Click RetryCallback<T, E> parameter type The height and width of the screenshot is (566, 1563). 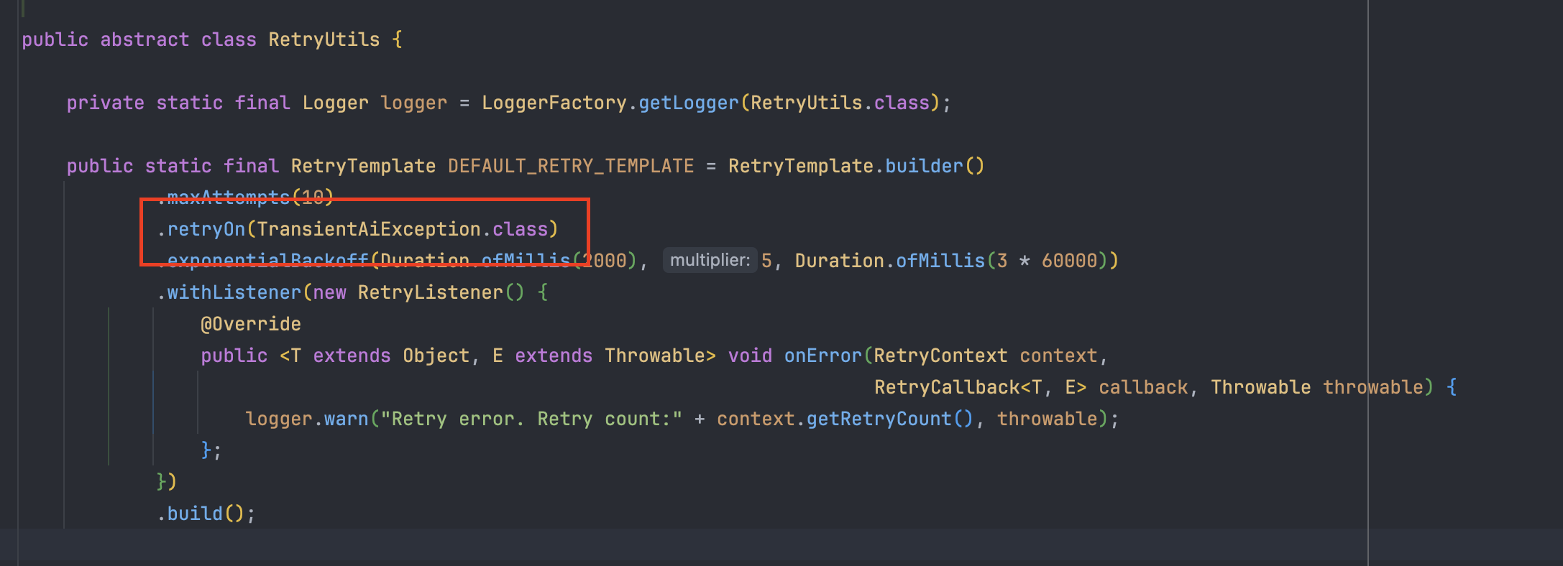point(980,387)
